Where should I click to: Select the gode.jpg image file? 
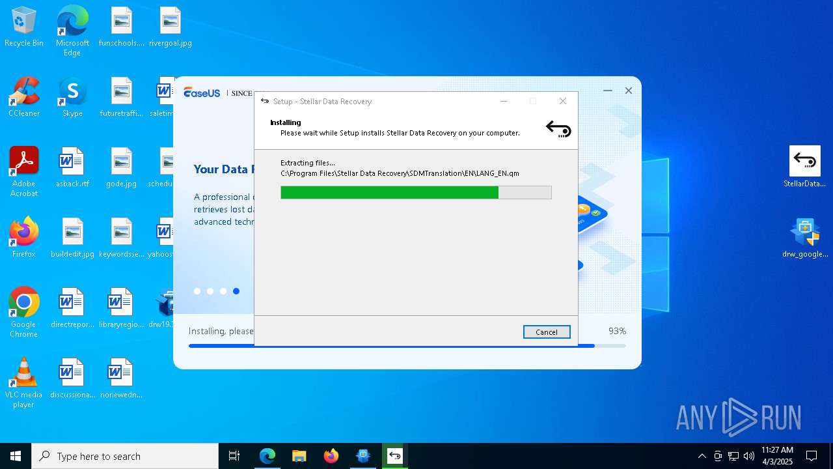tap(121, 168)
